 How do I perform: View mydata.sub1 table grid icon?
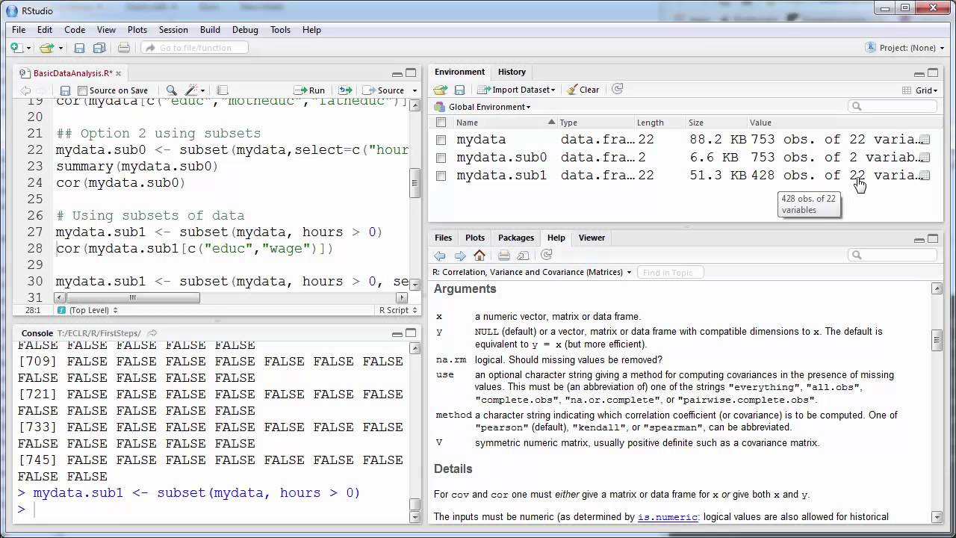click(925, 176)
